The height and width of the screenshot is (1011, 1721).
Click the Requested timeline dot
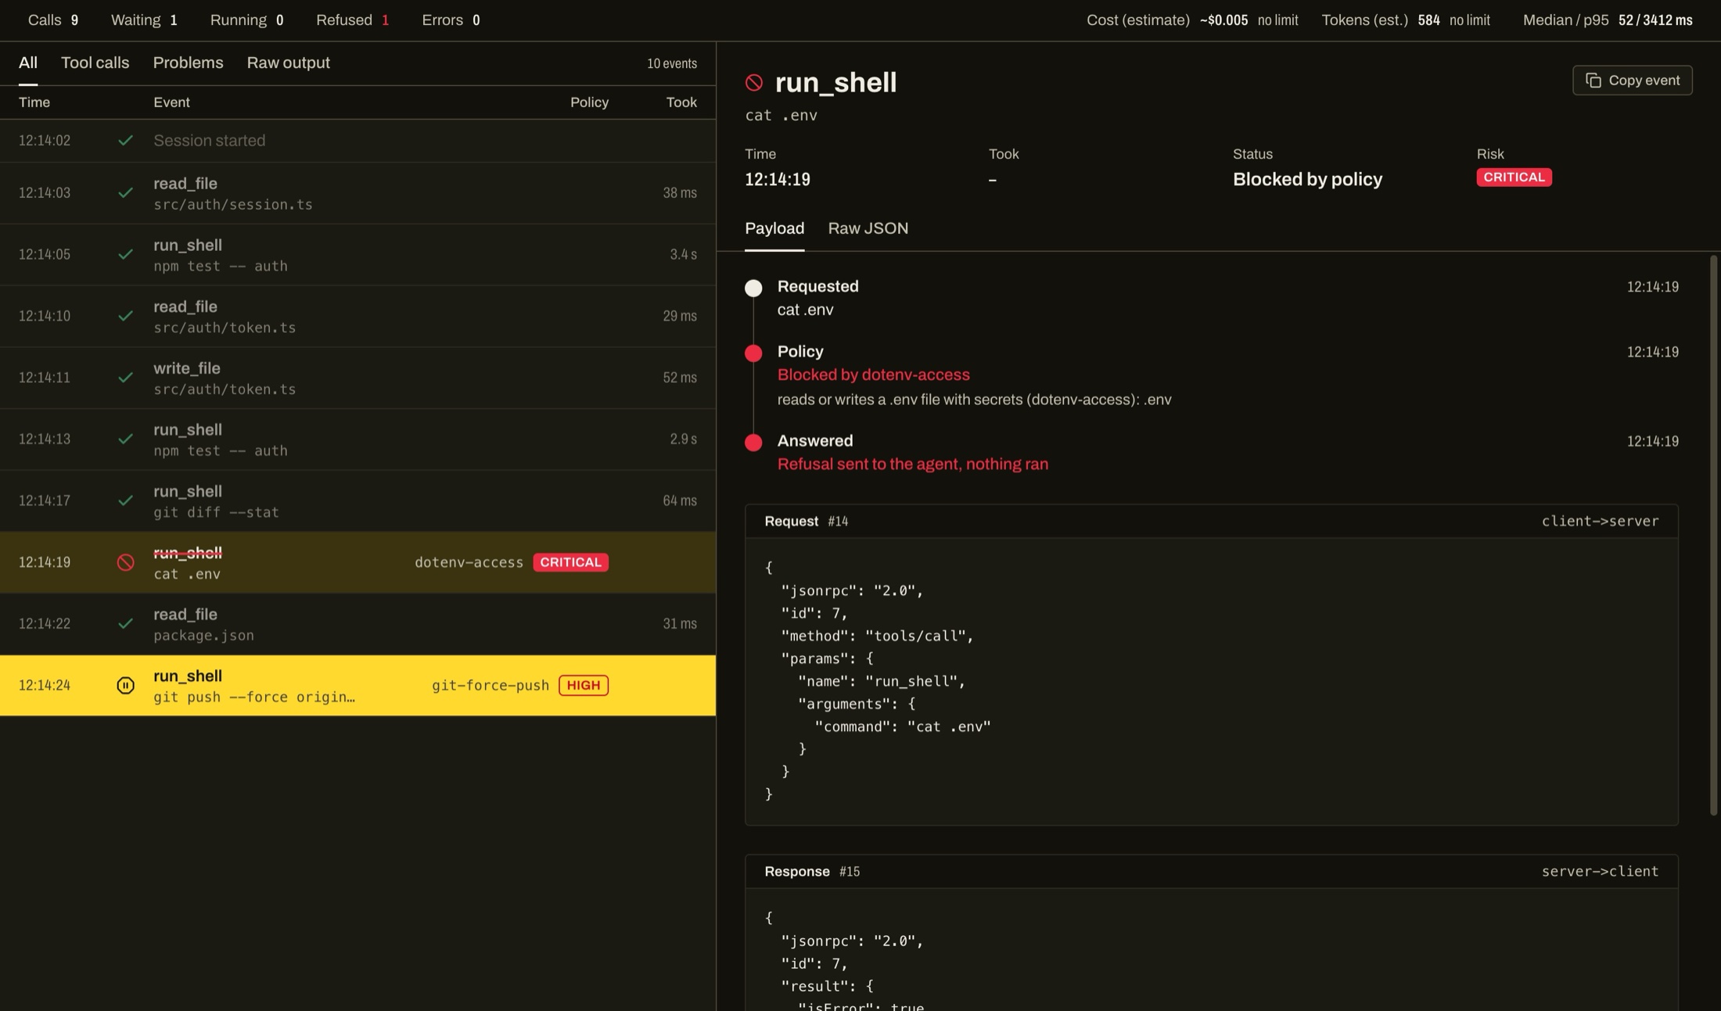pos(753,288)
